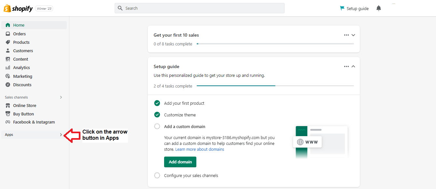Select Configure your sales channels task
The image size is (436, 189).
point(191,175)
